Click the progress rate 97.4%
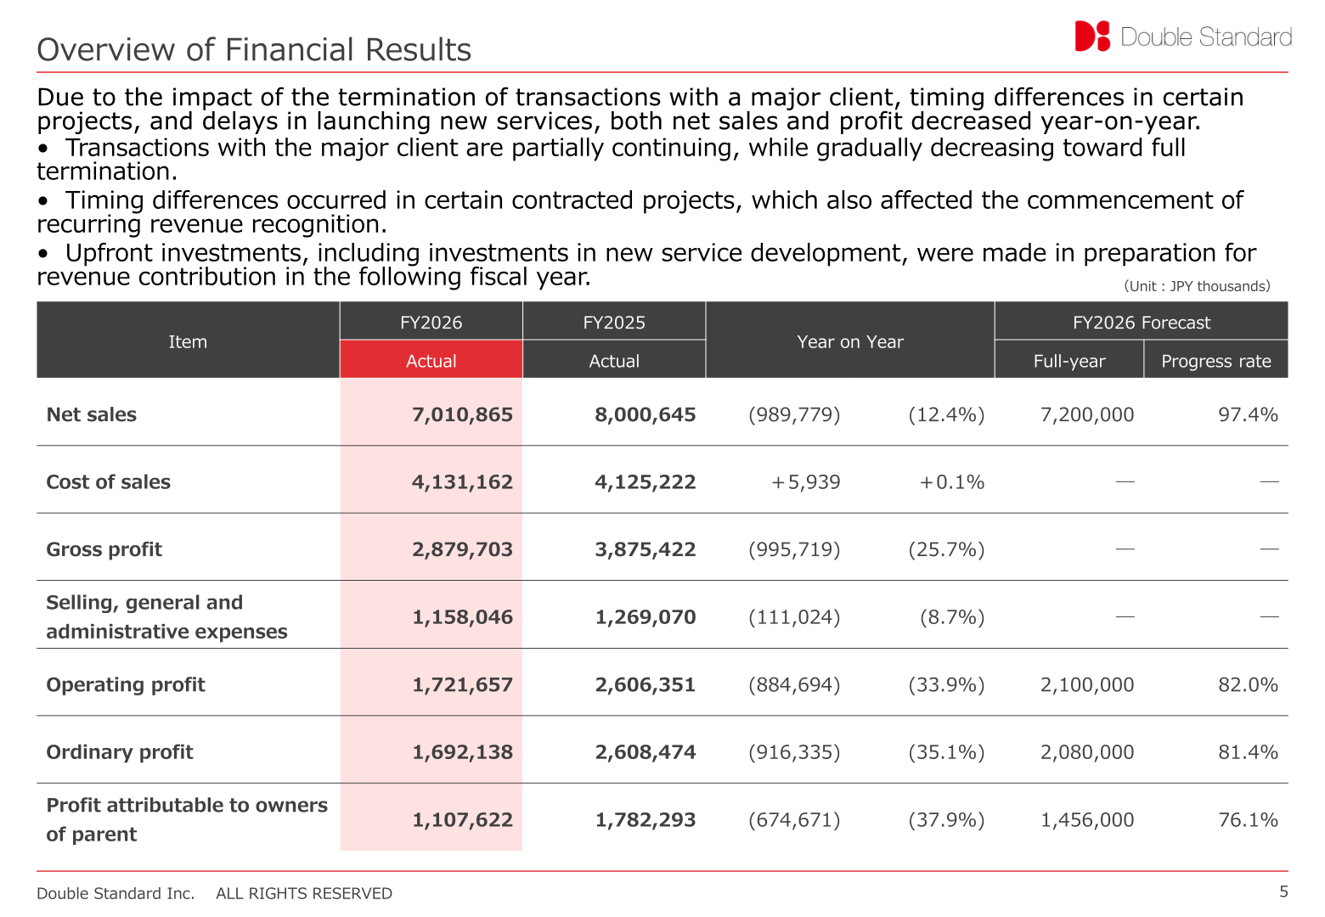1325x917 pixels. 1248,414
